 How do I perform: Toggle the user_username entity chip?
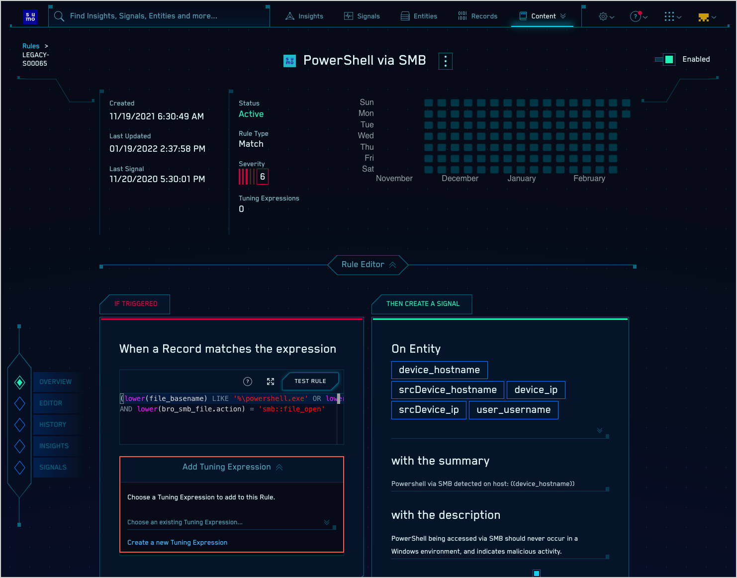[x=513, y=410]
